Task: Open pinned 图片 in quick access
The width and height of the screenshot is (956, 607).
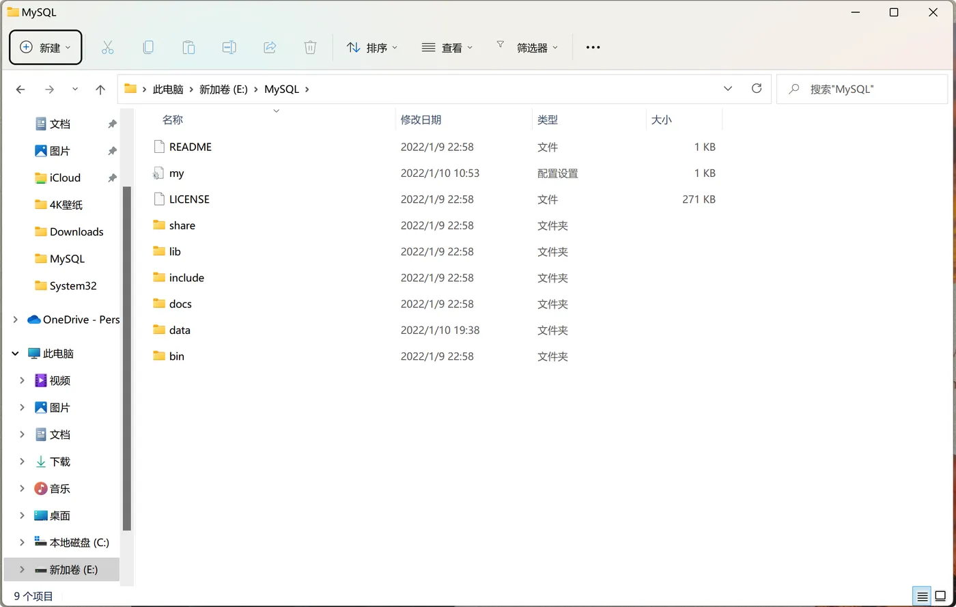Action: (60, 151)
